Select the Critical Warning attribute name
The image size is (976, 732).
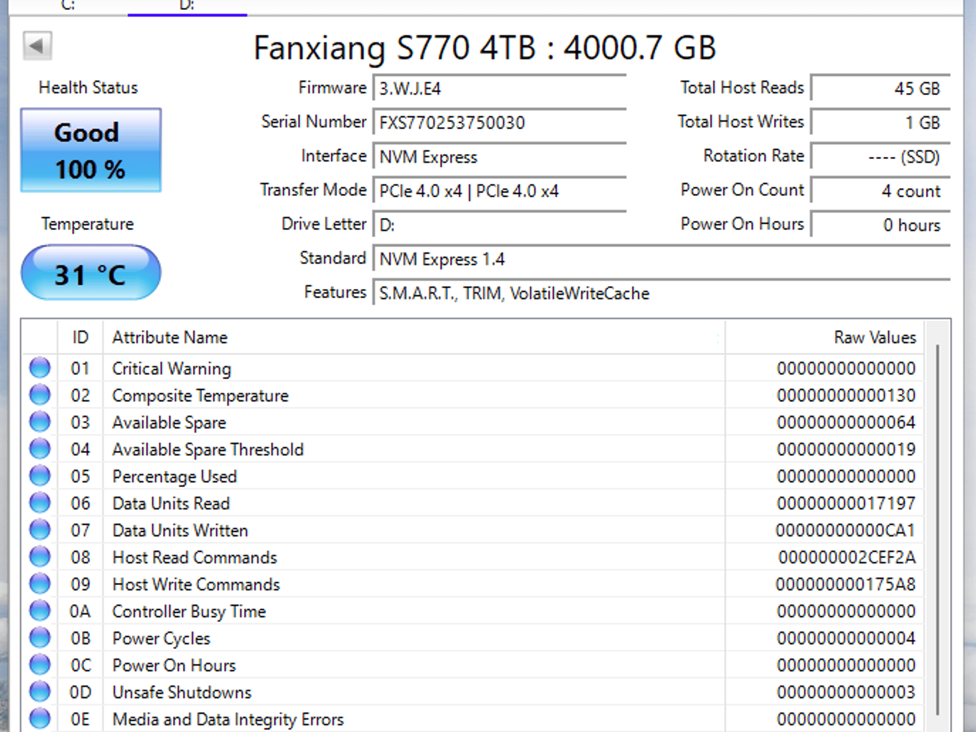[x=172, y=369]
